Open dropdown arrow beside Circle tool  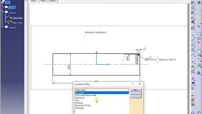click(195, 47)
